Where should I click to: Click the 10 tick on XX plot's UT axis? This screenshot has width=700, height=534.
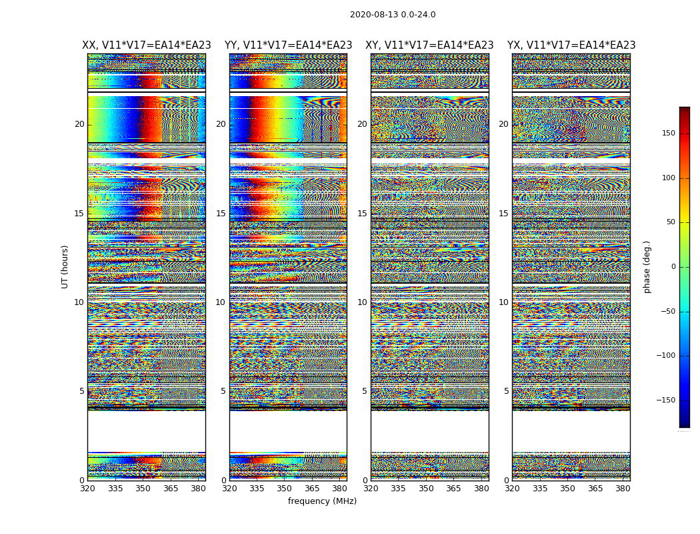(x=79, y=302)
